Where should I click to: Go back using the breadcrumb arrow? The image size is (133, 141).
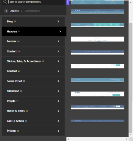coord(6,11)
